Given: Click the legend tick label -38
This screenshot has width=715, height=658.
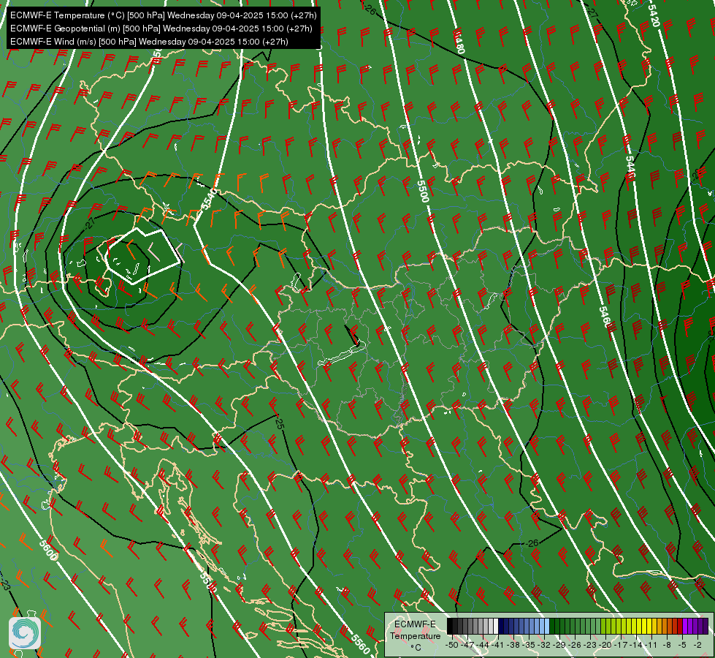Looking at the screenshot, I should click(514, 646).
